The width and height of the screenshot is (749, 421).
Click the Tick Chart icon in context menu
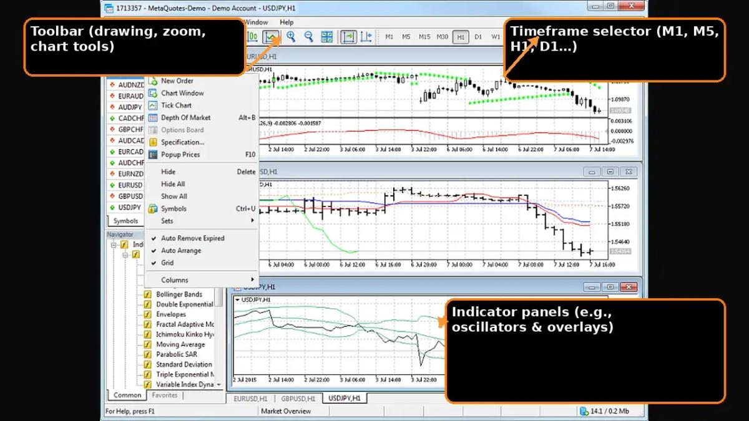153,105
